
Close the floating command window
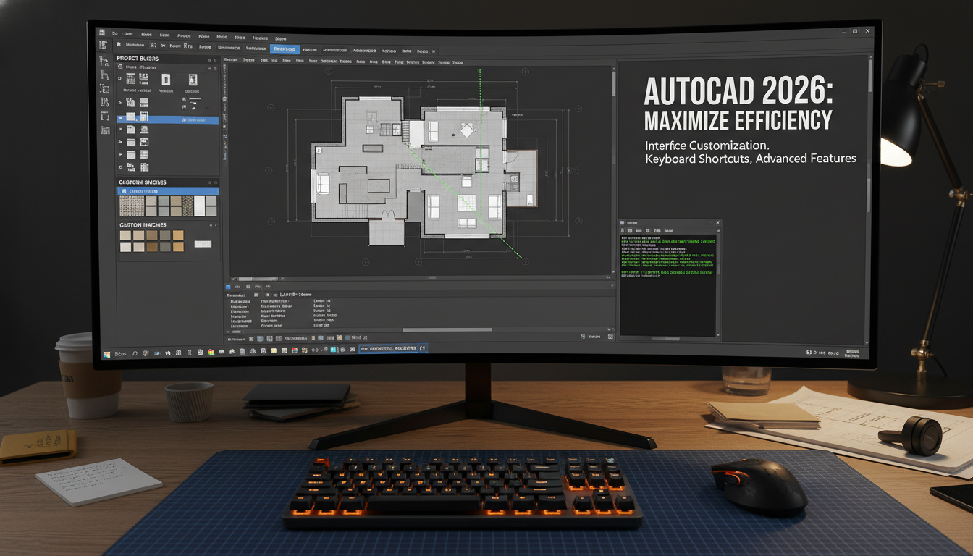tap(717, 222)
